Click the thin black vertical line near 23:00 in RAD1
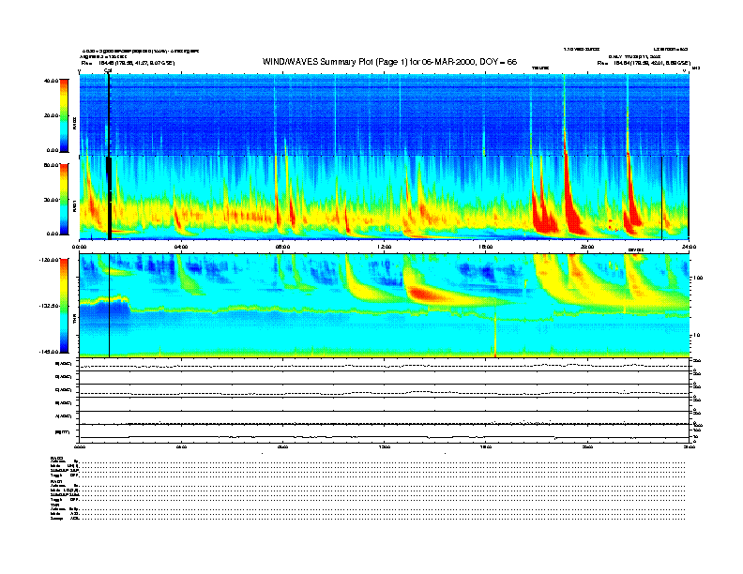Image resolution: width=743 pixels, height=574 pixels. pyautogui.click(x=661, y=198)
